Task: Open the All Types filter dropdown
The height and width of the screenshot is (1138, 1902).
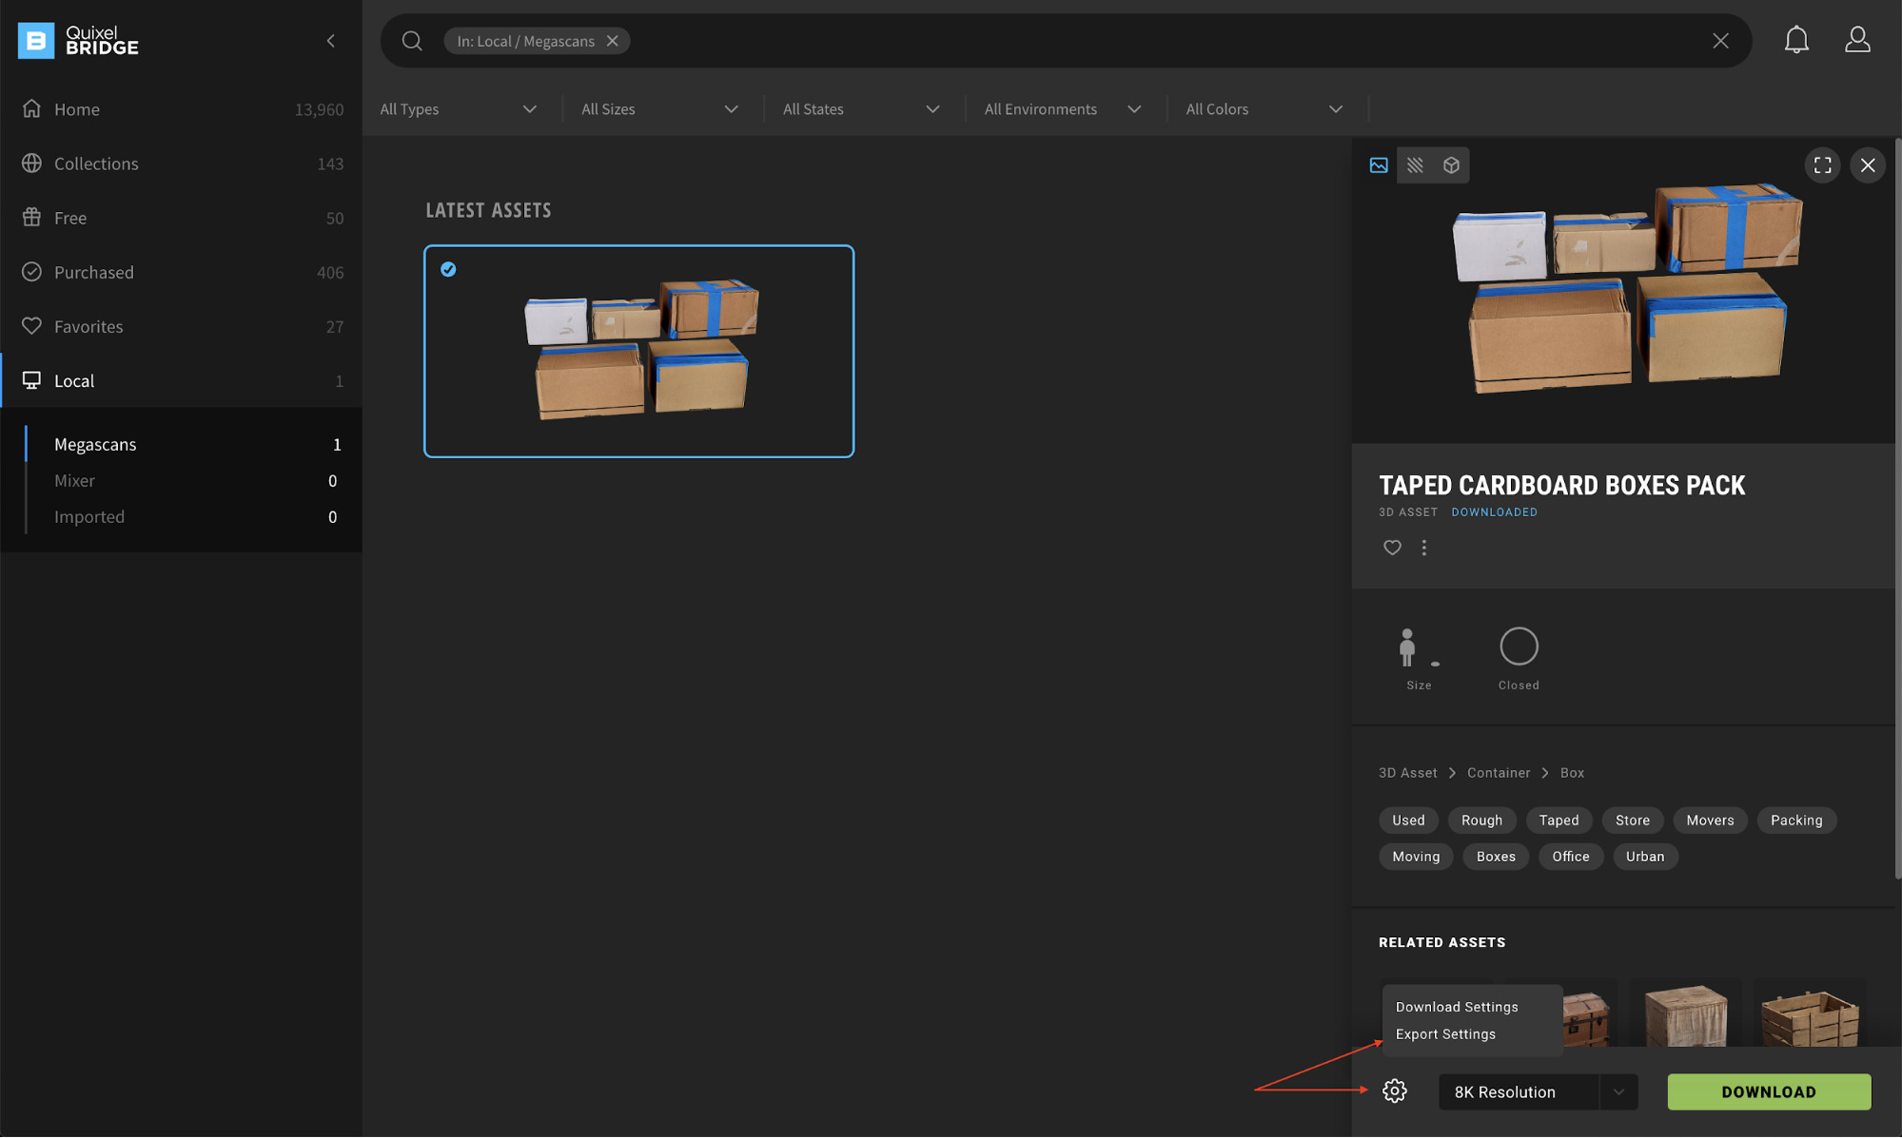Action: [x=459, y=108]
